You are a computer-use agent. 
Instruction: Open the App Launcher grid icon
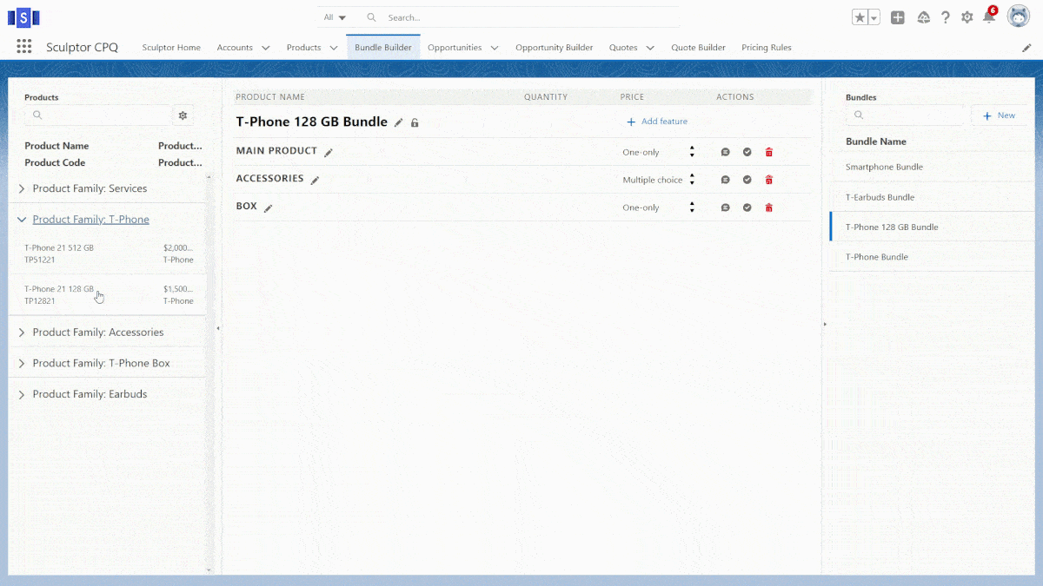click(x=24, y=47)
